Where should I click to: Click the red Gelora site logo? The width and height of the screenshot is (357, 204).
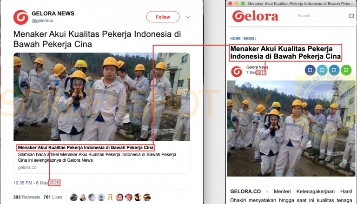tap(255, 16)
